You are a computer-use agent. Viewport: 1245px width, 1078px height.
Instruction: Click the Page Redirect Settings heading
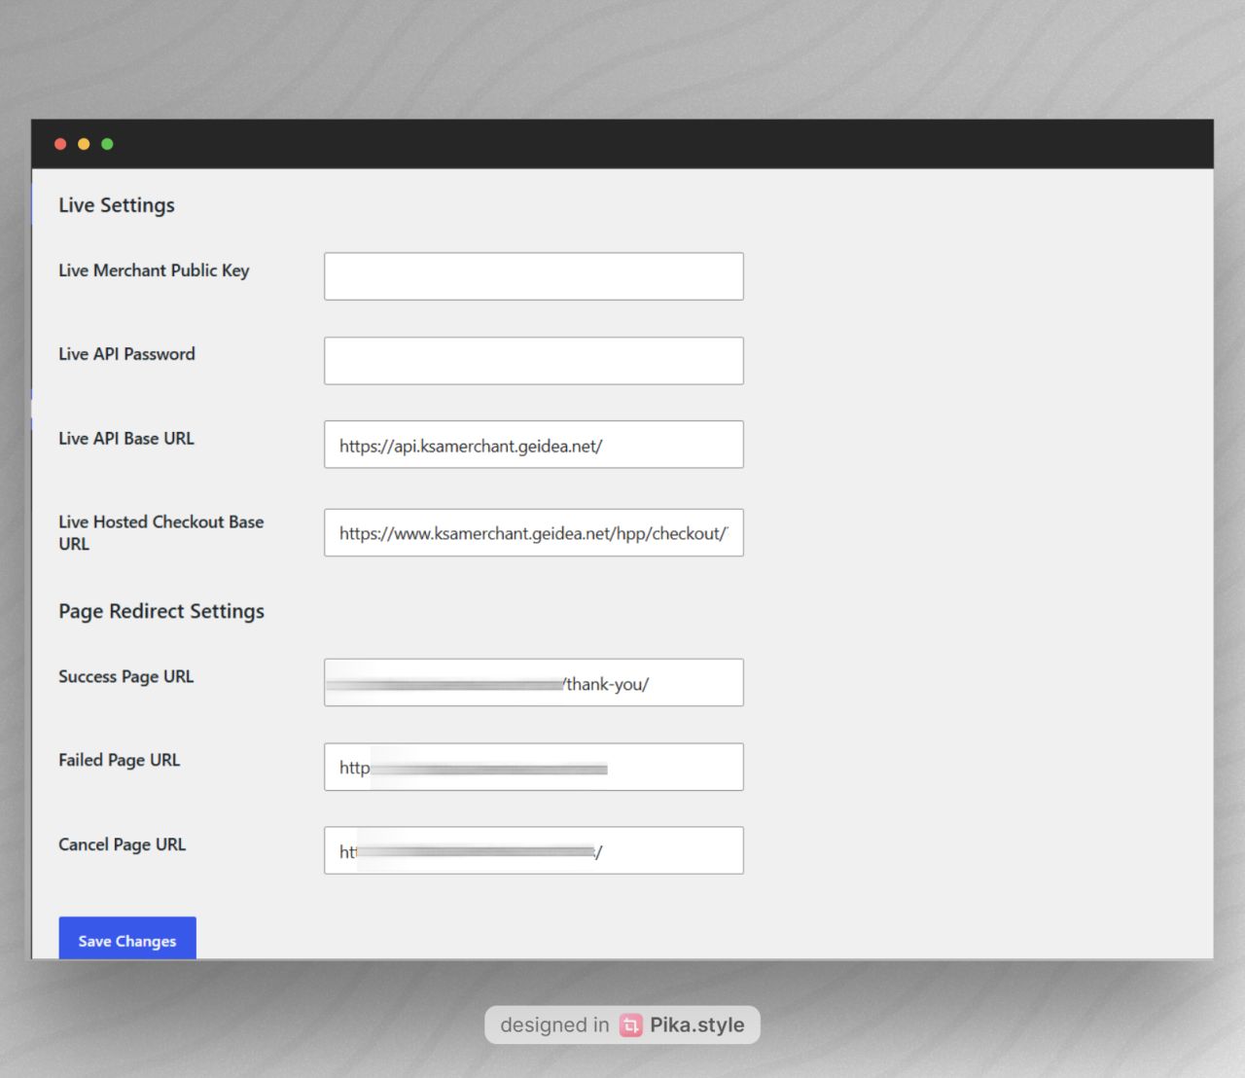tap(161, 611)
